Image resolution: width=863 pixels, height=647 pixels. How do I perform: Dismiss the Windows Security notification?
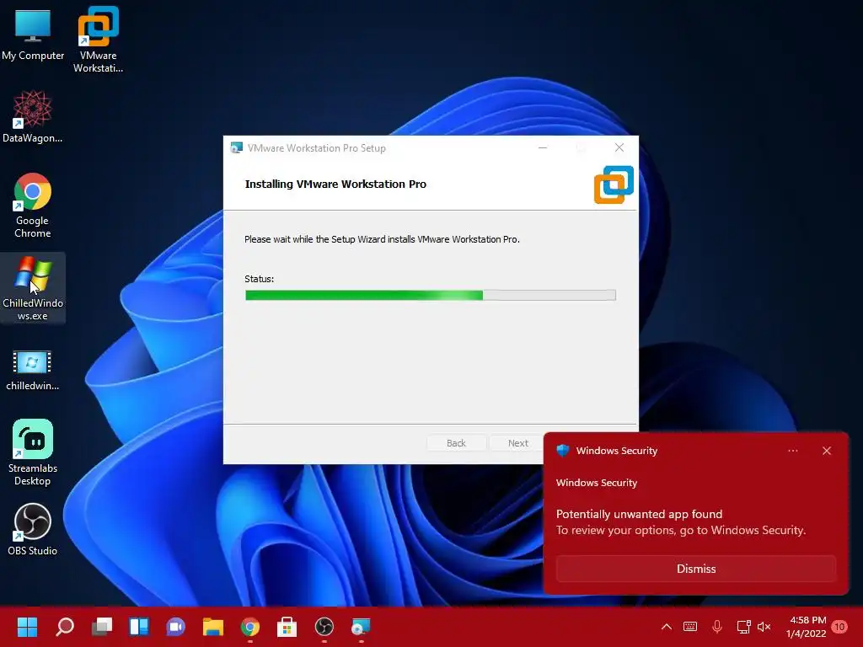696,569
